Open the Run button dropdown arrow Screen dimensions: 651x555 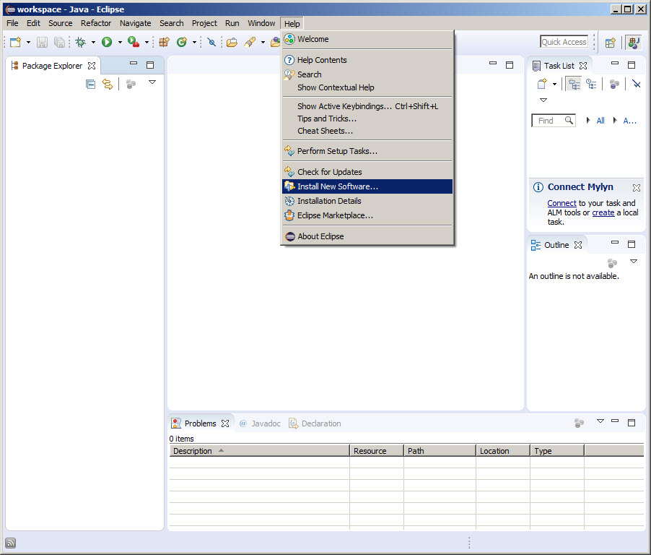[x=120, y=43]
